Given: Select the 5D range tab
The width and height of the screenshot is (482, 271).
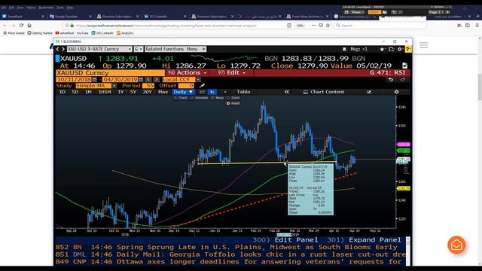Looking at the screenshot, I should click(x=75, y=92).
